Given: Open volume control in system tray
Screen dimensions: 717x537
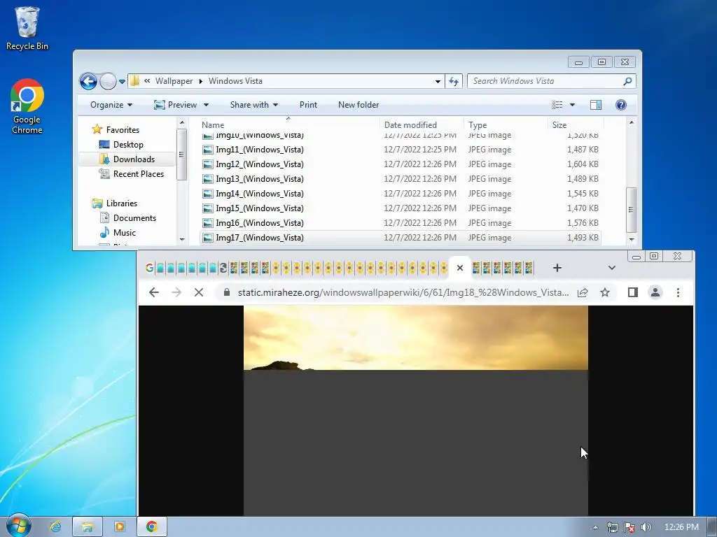Looking at the screenshot, I should click(x=646, y=527).
